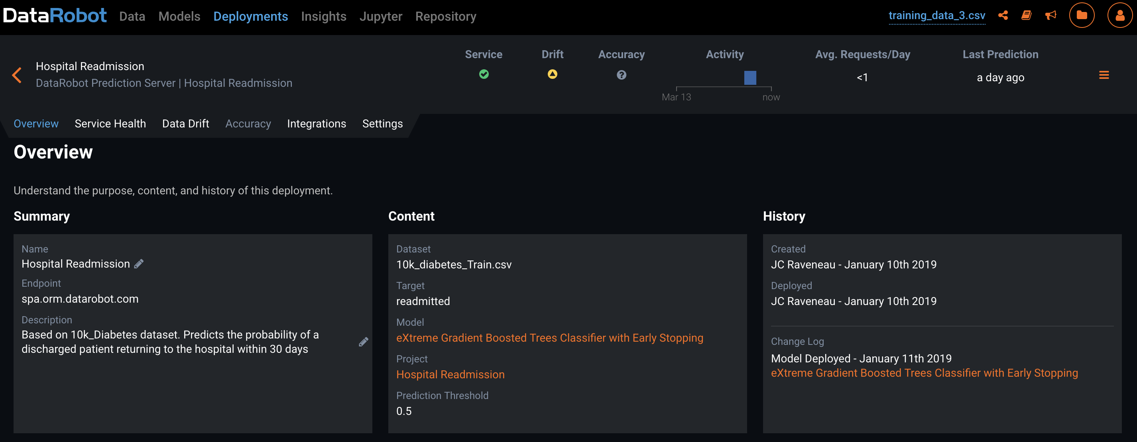
Task: Open Settings tab options
Action: [383, 123]
